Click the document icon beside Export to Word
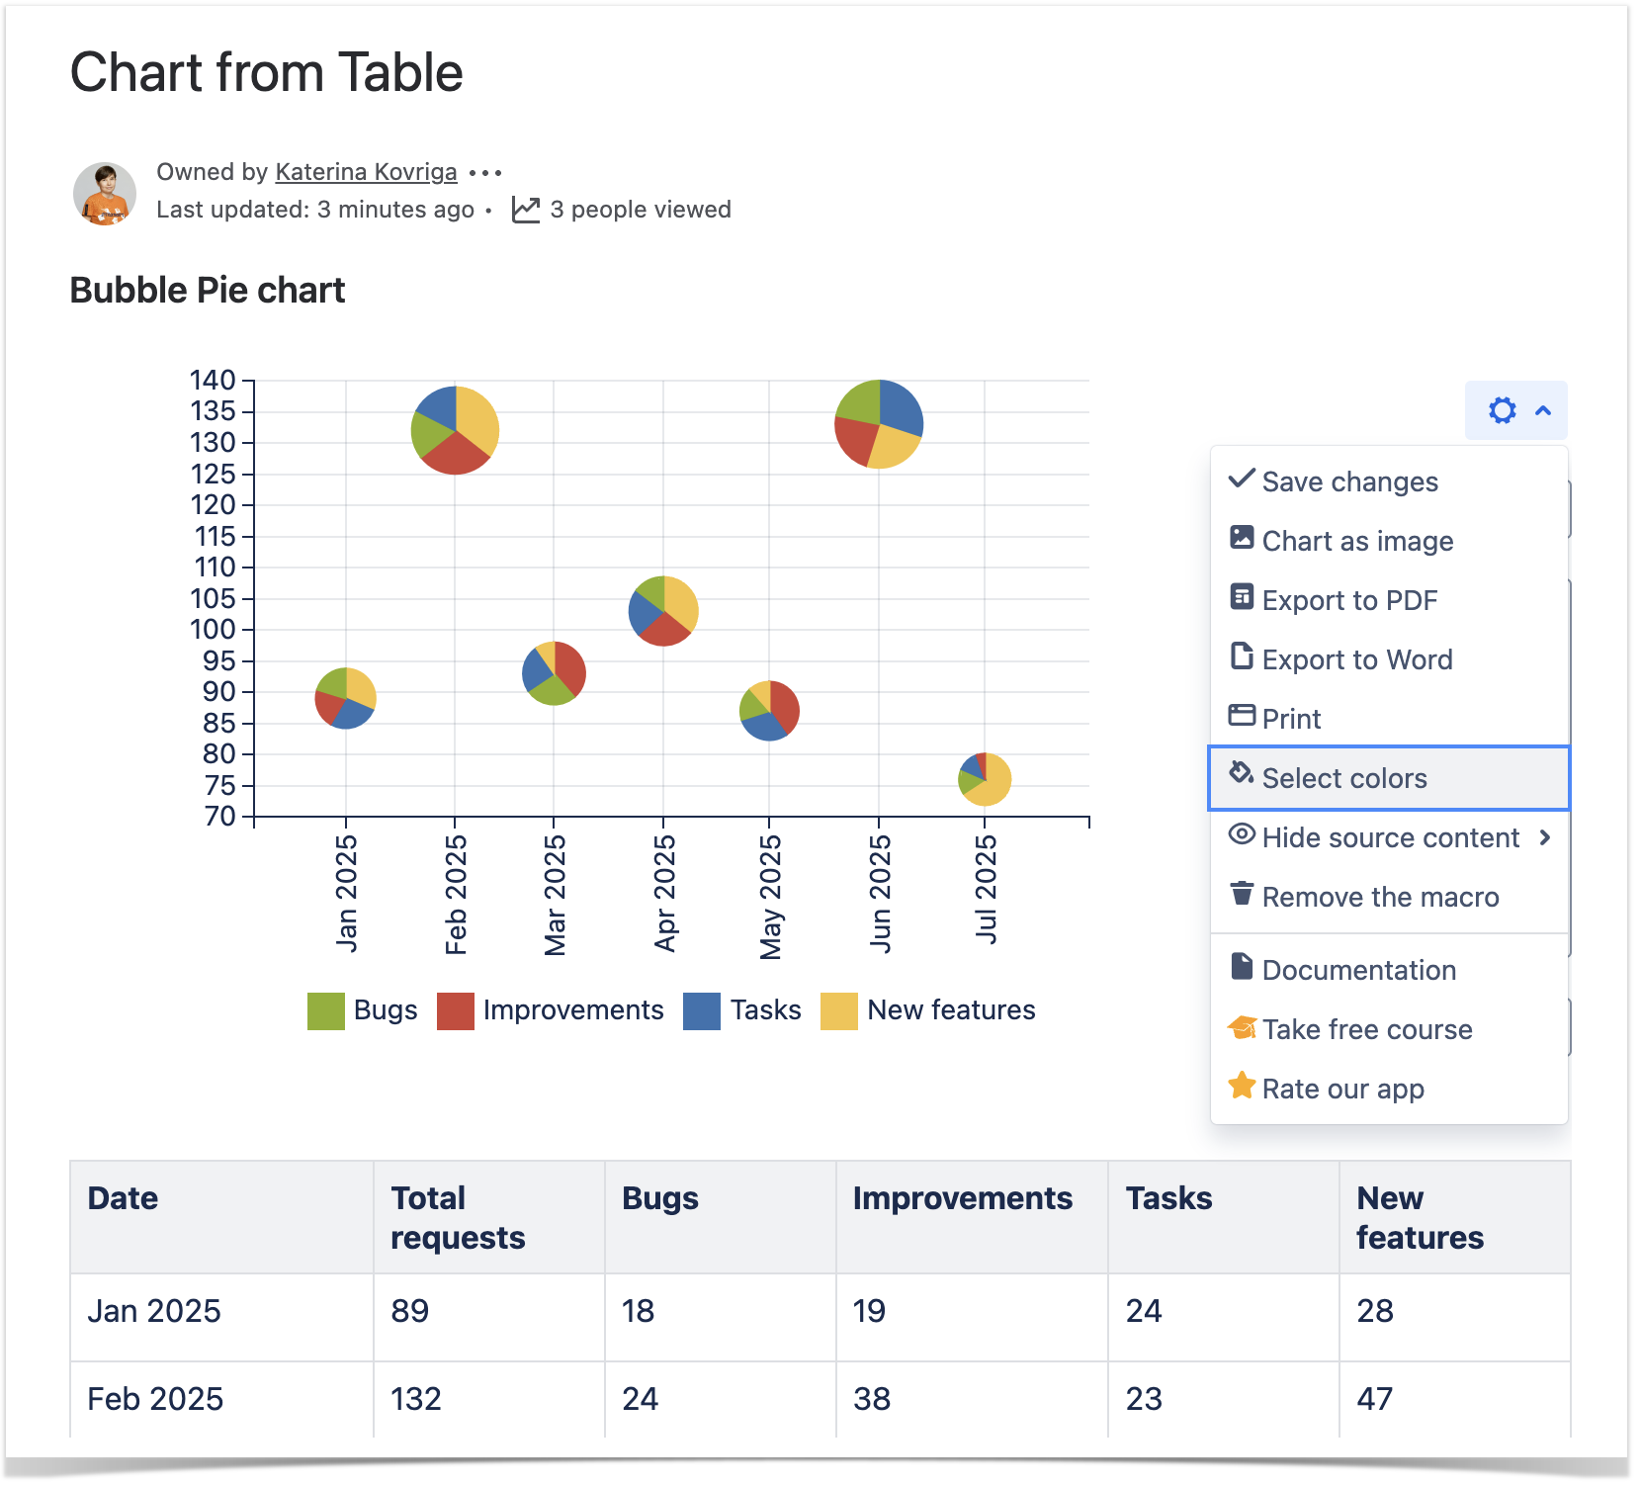The height and width of the screenshot is (1486, 1641). point(1241,656)
